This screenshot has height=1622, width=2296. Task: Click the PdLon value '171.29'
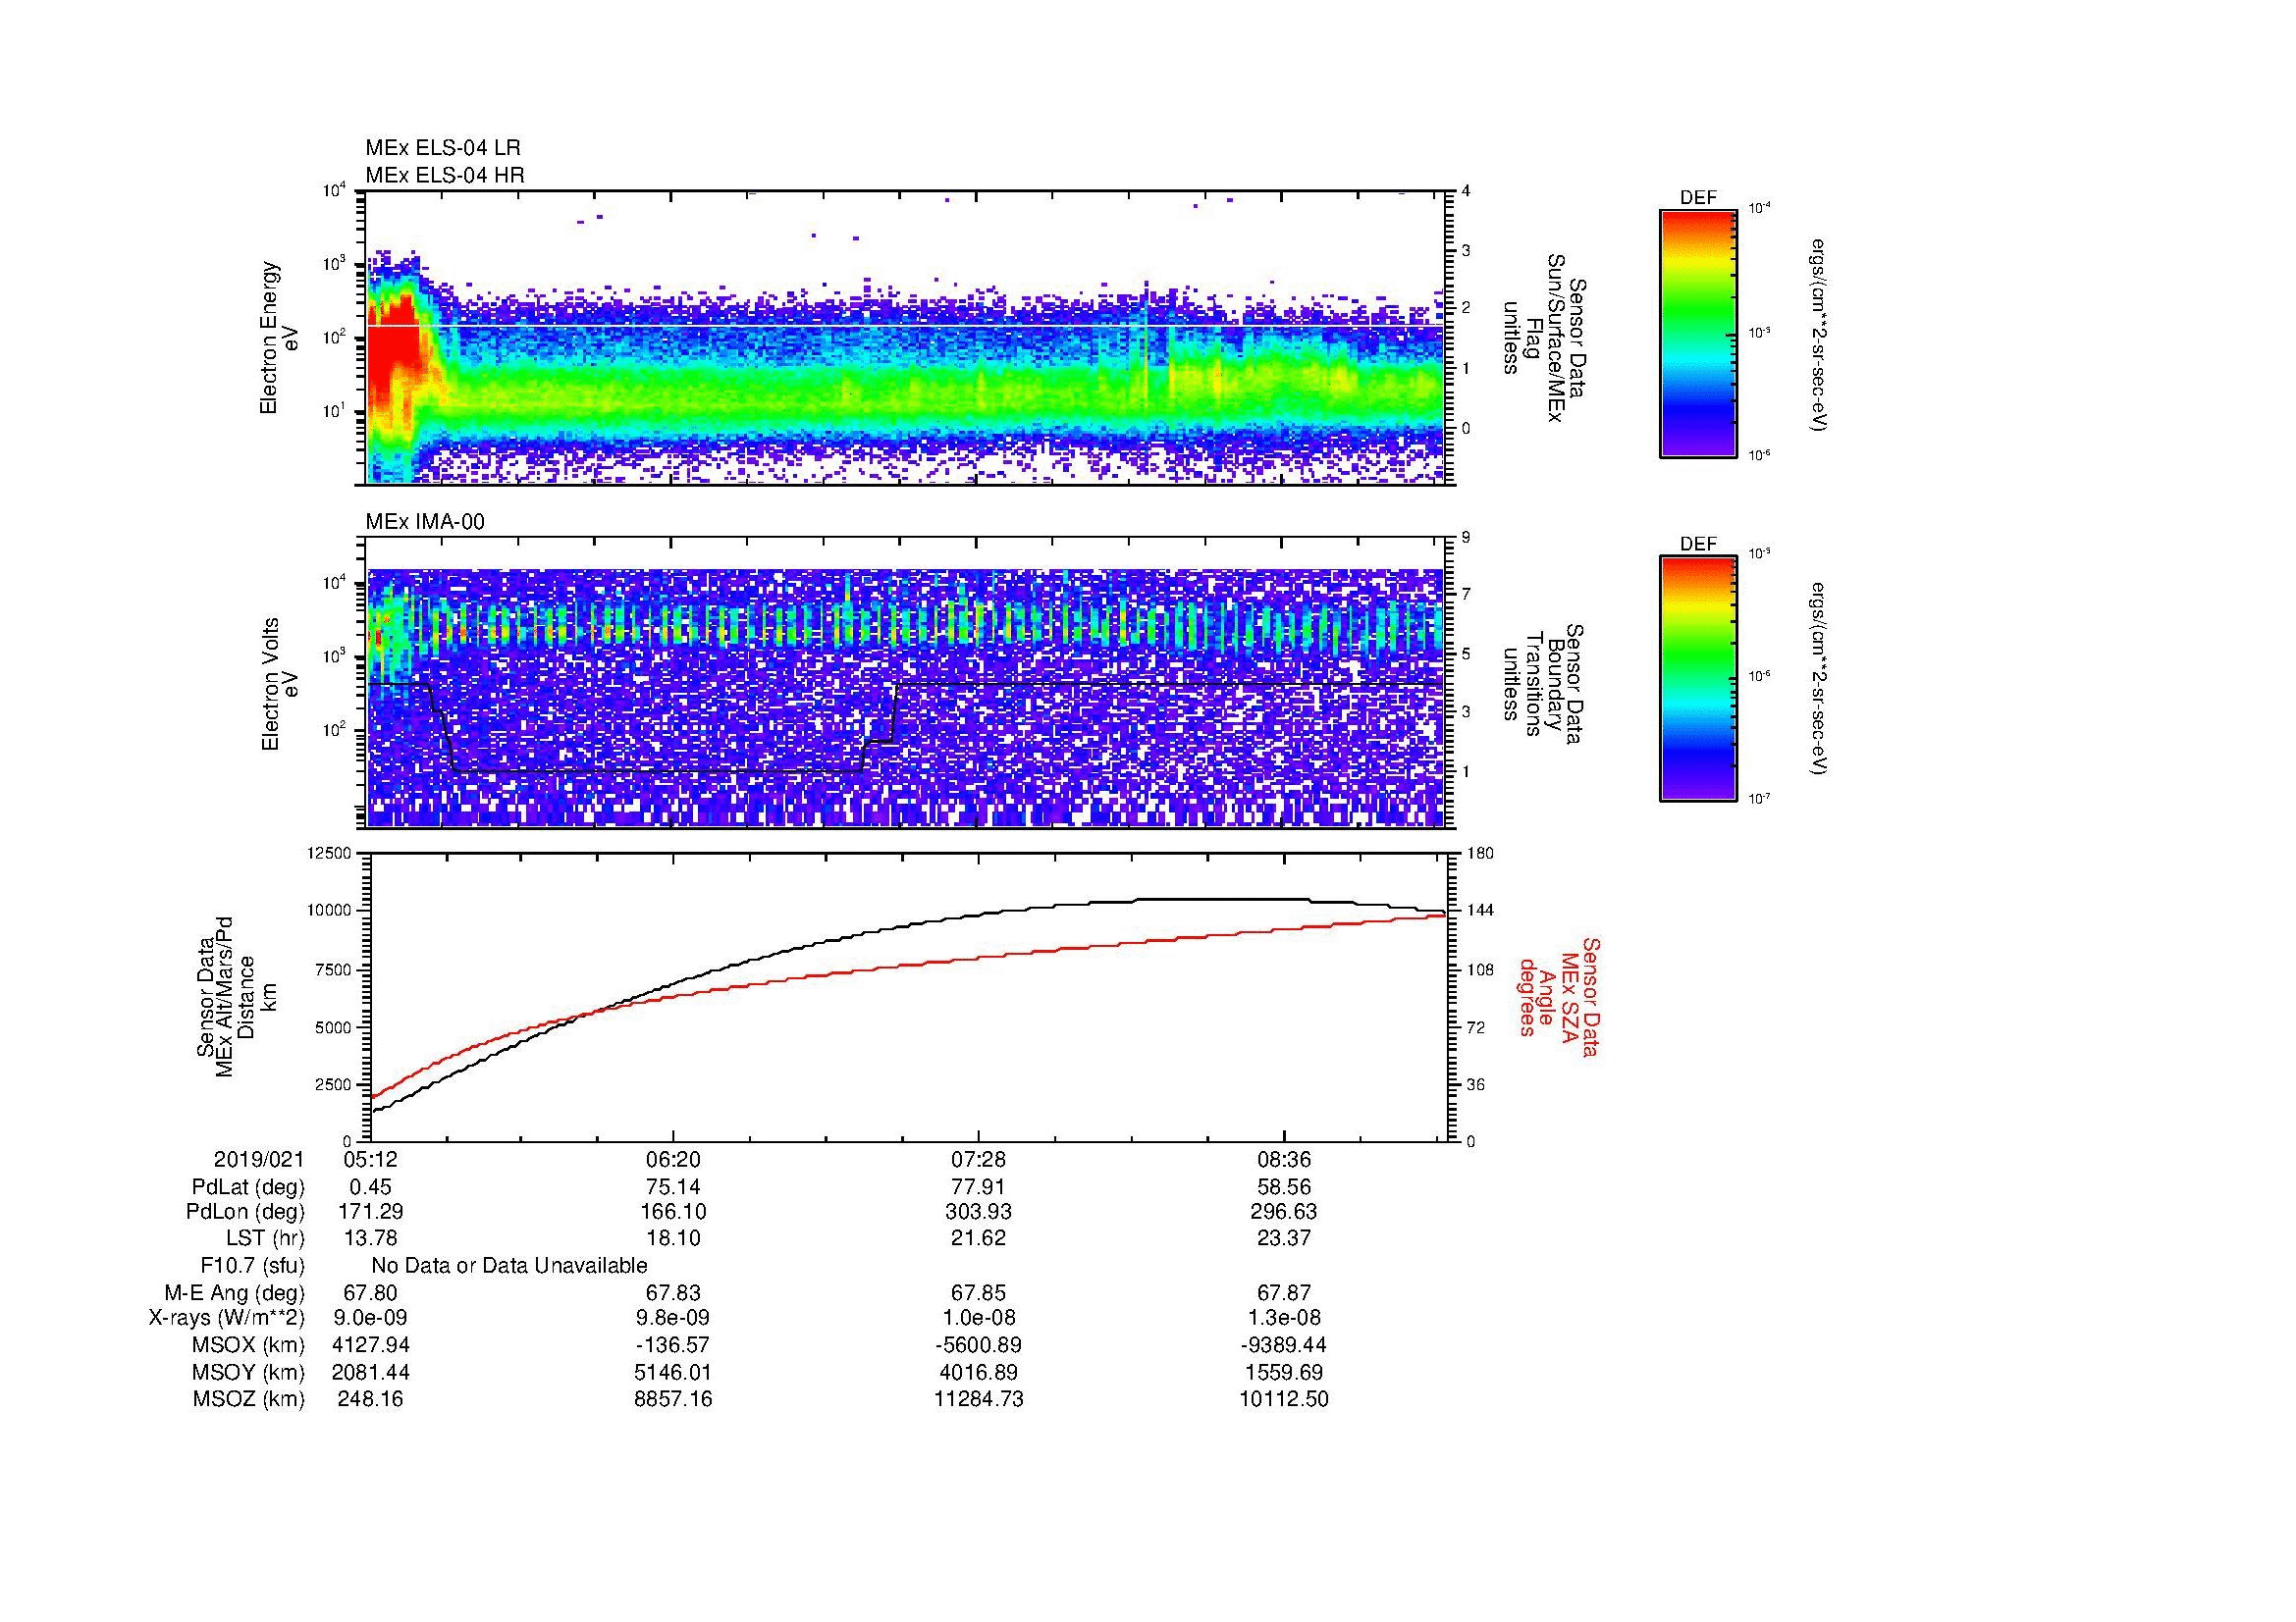[x=369, y=1211]
